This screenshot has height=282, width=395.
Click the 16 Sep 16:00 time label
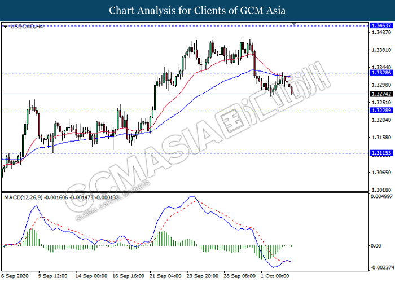point(128,276)
